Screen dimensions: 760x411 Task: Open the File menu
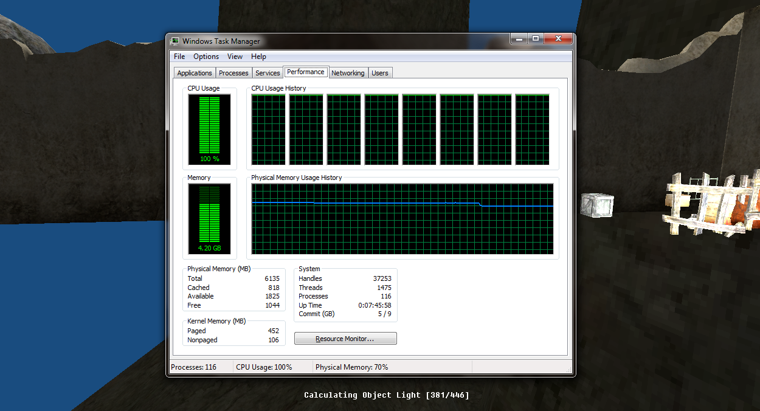click(179, 57)
